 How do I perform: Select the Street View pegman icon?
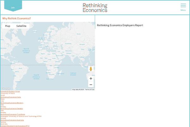(91, 69)
